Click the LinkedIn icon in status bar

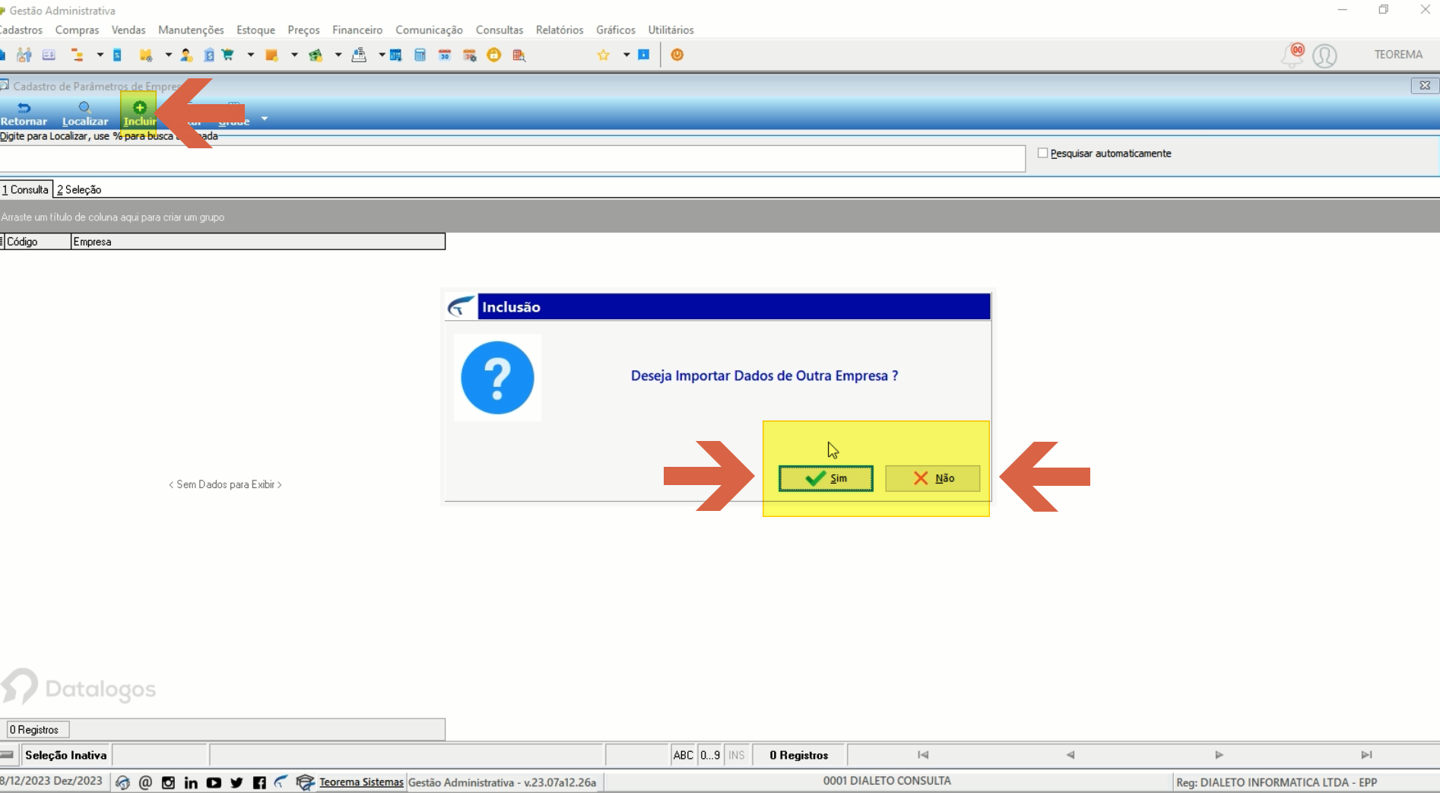coord(191,782)
